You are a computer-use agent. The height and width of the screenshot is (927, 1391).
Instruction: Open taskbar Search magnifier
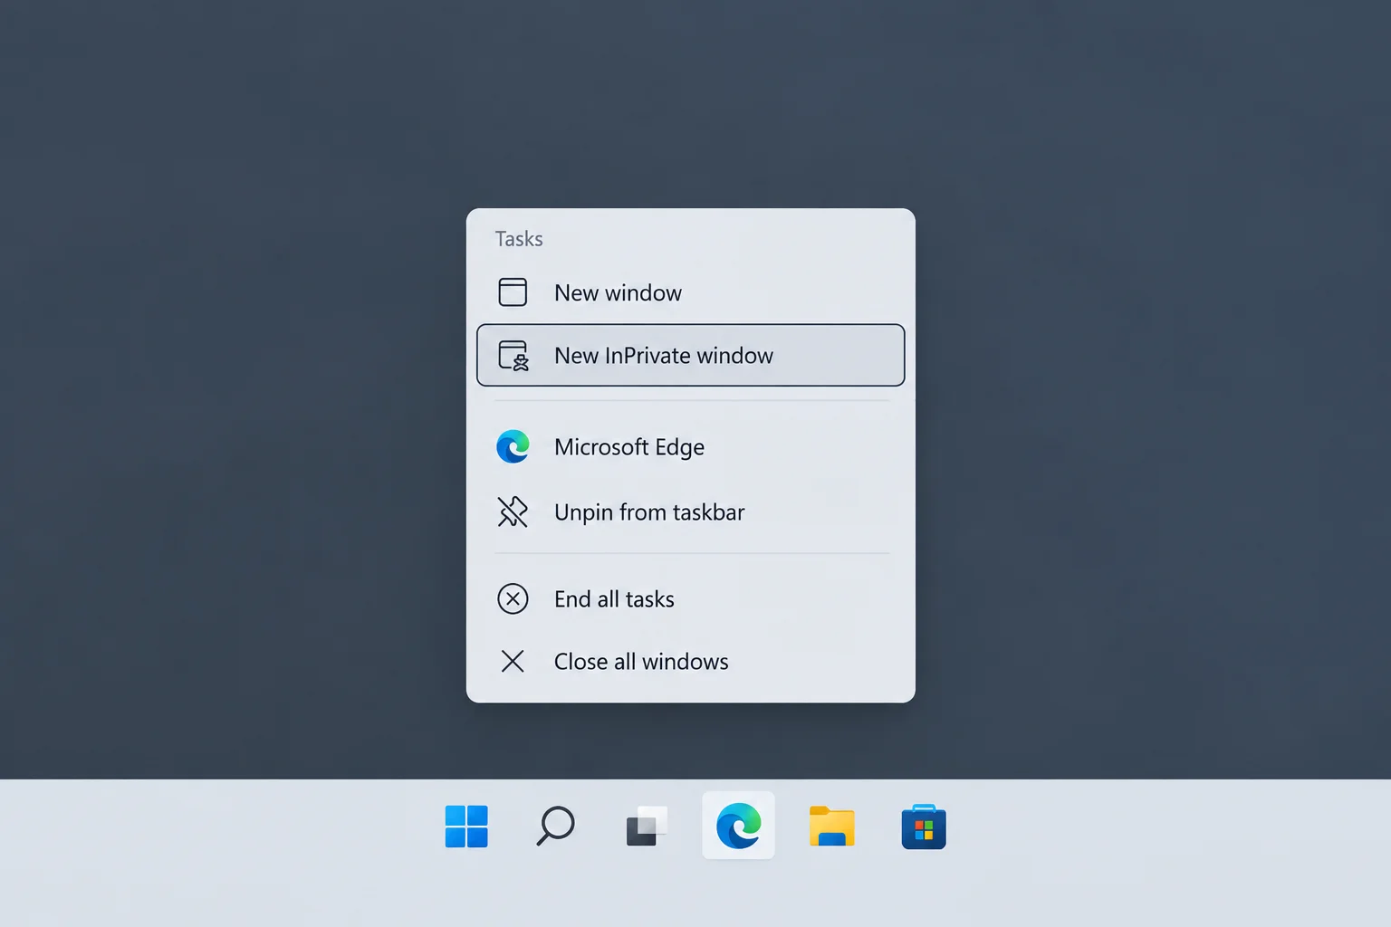[x=555, y=826]
